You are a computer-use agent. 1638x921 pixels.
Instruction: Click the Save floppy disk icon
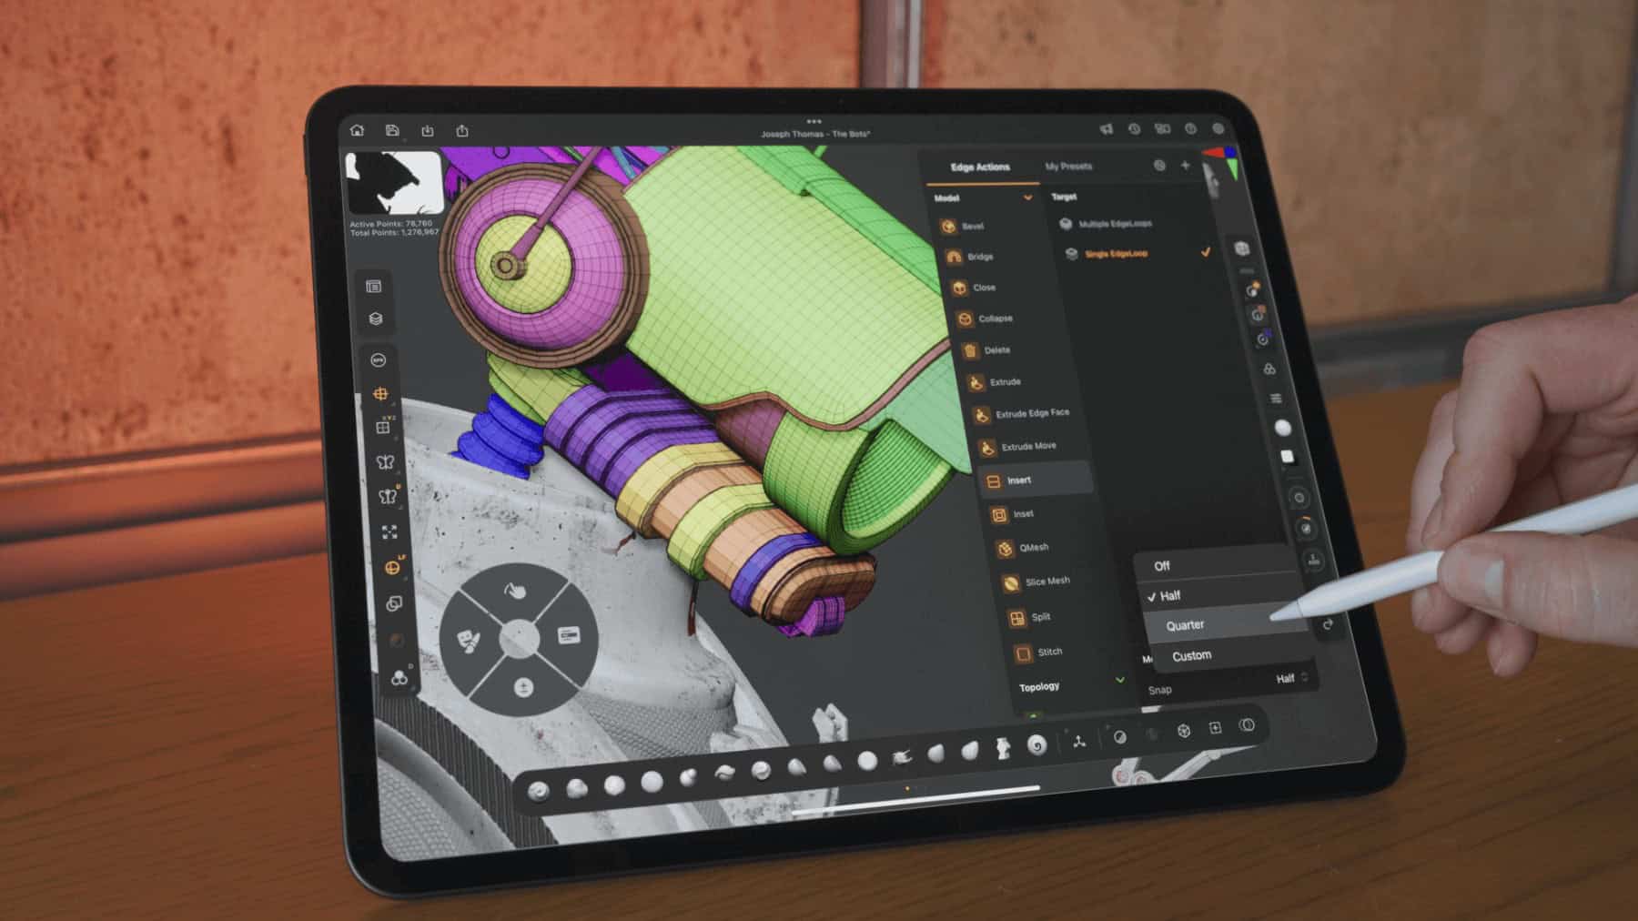(392, 130)
